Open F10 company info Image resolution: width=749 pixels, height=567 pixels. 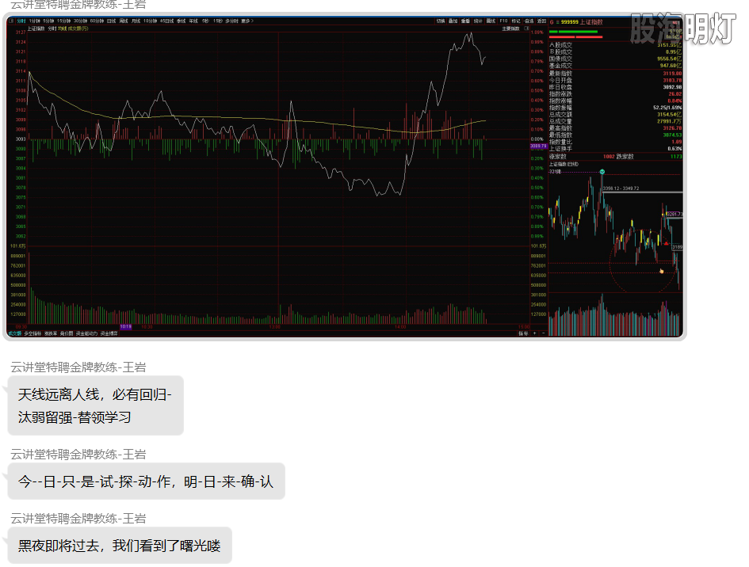[x=503, y=21]
